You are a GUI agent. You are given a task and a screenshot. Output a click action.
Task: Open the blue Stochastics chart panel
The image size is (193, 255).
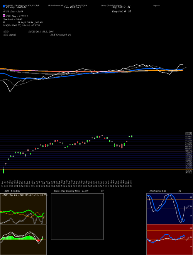pos(169,209)
